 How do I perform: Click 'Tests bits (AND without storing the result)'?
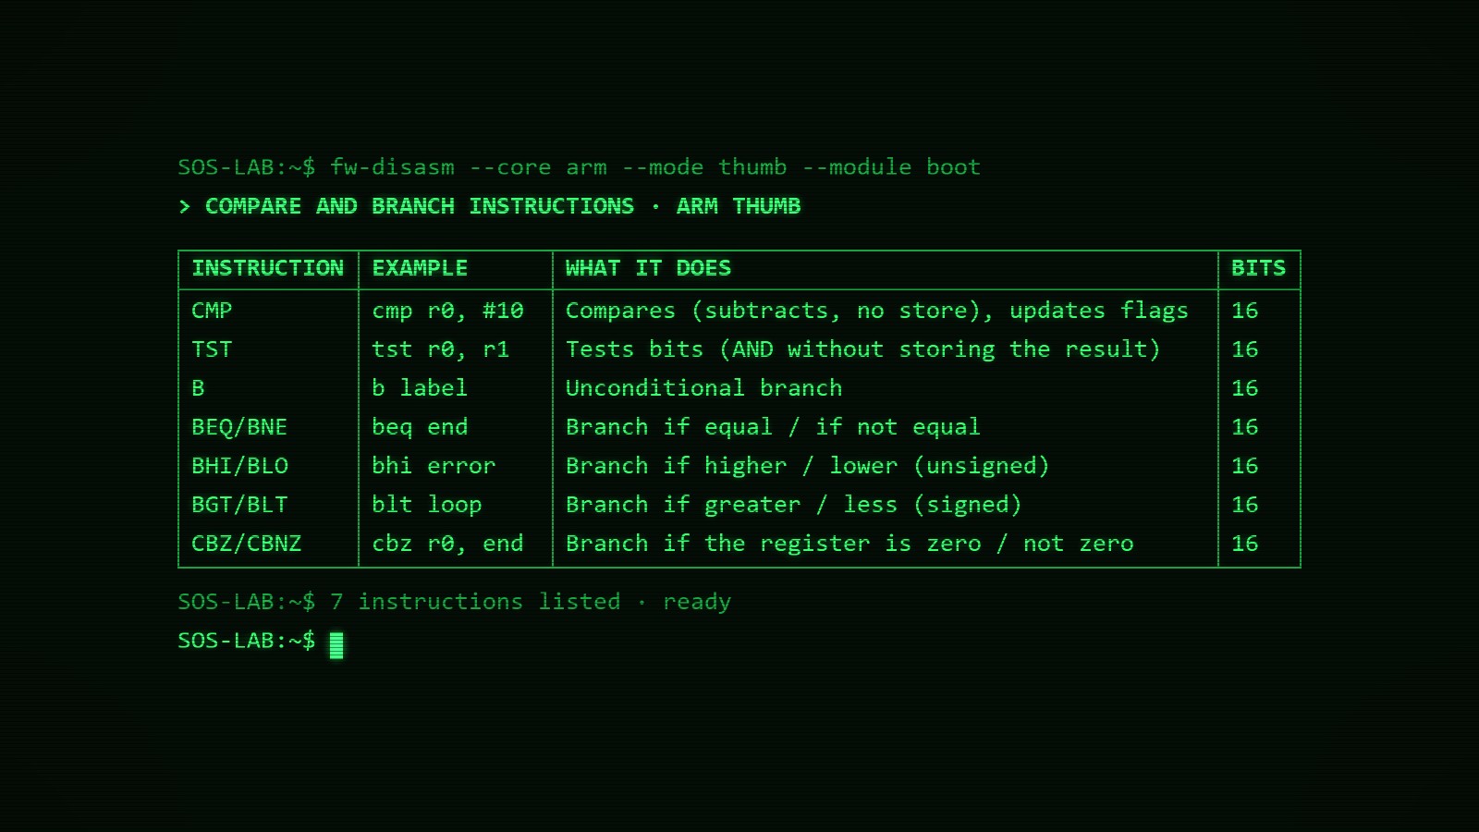click(x=863, y=349)
